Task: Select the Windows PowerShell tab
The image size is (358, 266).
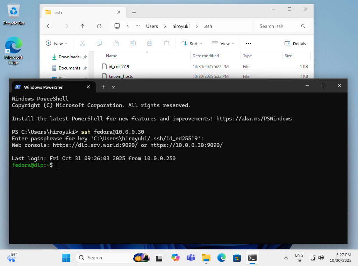Action: tap(49, 87)
